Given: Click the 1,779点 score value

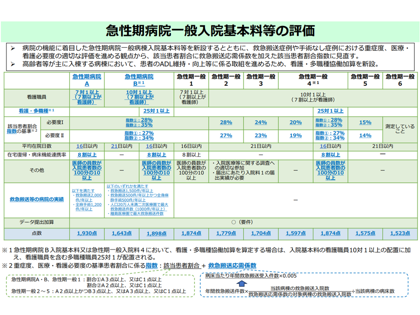Looking at the screenshot, I should [x=226, y=234].
